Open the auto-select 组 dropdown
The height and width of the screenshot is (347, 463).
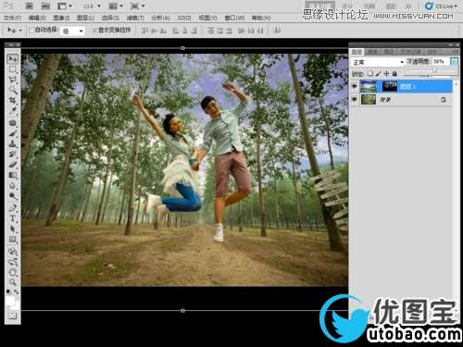(73, 31)
